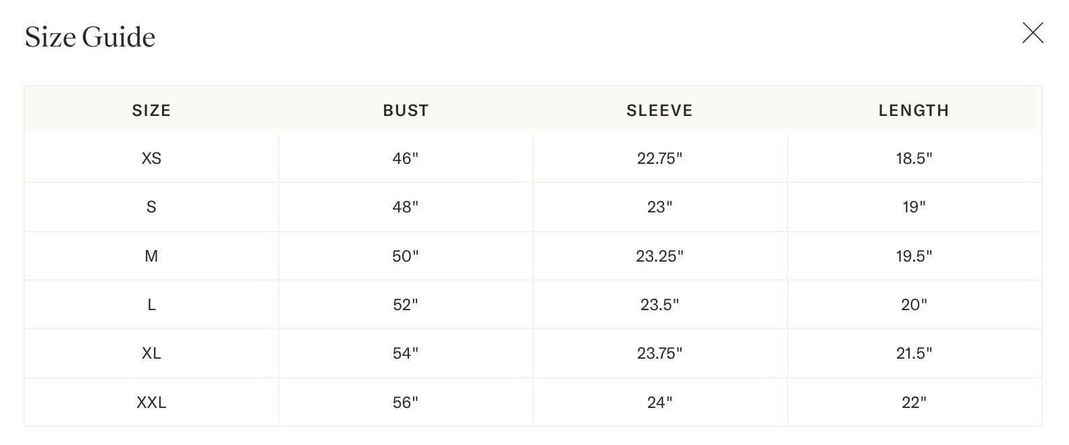Click the 18.5" length measurement
The height and width of the screenshot is (445, 1069).
914,158
